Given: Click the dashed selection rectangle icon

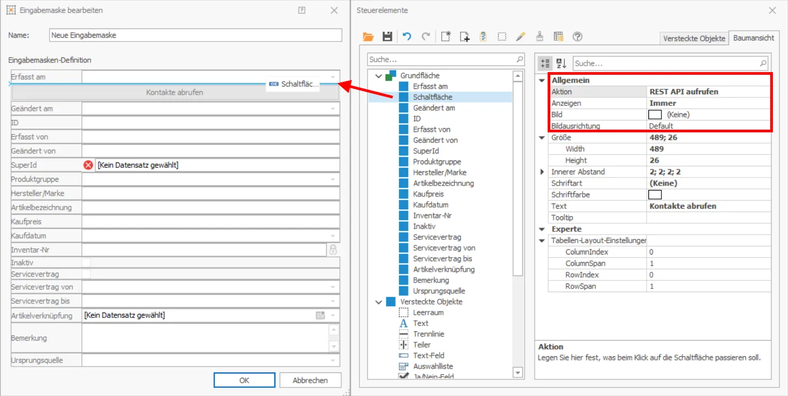Looking at the screenshot, I should [x=502, y=37].
